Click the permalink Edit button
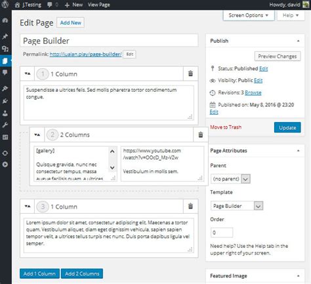Viewport: 311px width, 284px height. click(129, 54)
